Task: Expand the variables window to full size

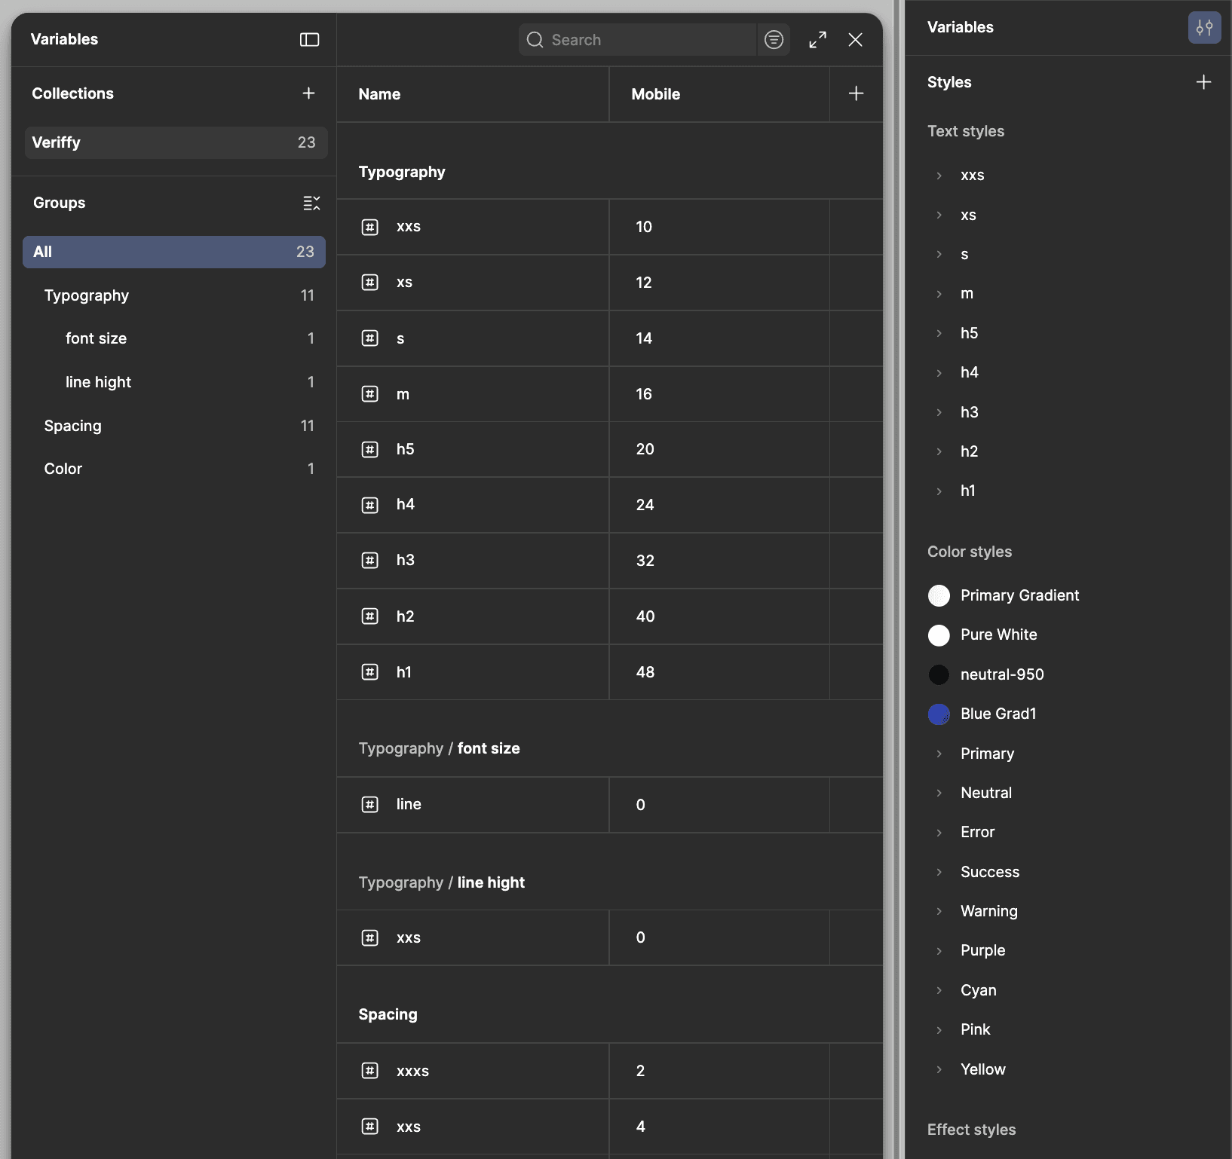Action: [x=817, y=39]
